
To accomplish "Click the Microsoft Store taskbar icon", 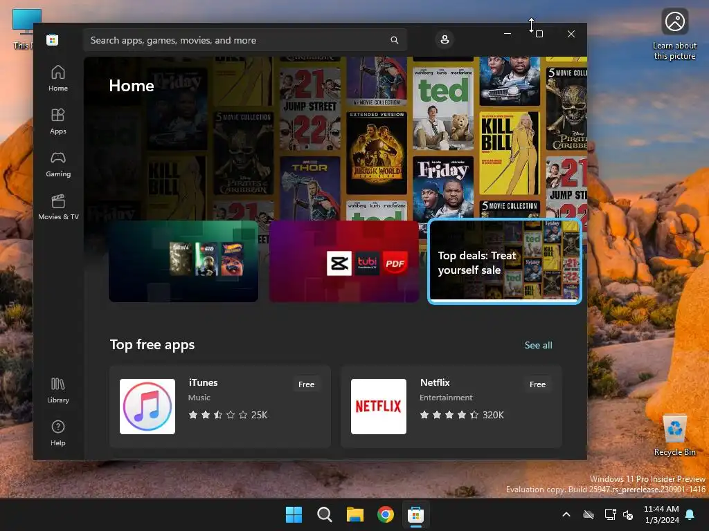I will pos(415,514).
